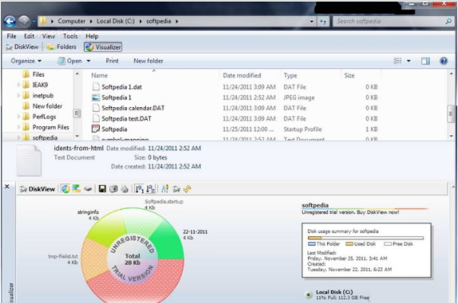Open the Help menu
Image resolution: width=458 pixels, height=303 pixels.
click(92, 36)
